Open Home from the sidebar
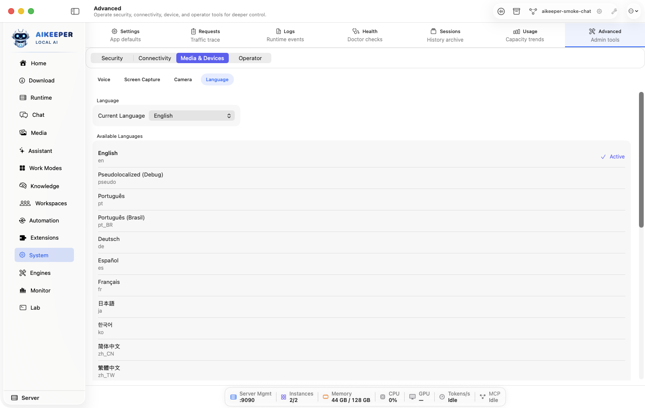This screenshot has width=645, height=408. pos(44,63)
